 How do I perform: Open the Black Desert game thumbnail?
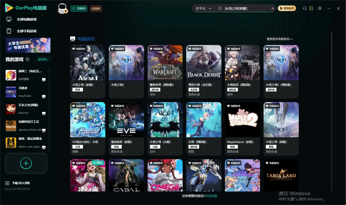pos(204,63)
